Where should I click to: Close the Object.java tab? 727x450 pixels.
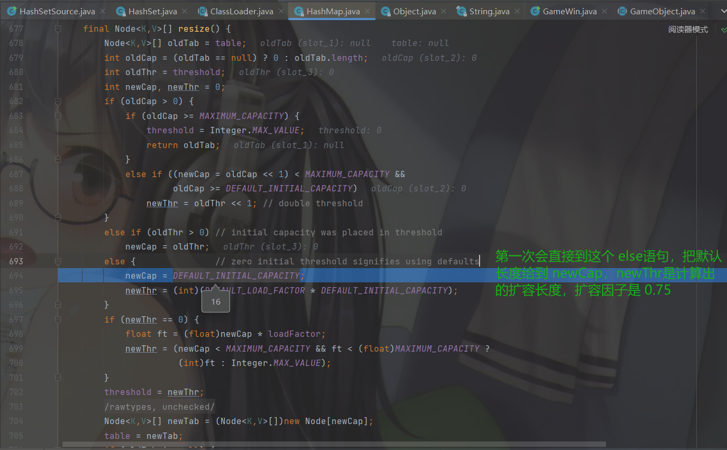pos(444,11)
